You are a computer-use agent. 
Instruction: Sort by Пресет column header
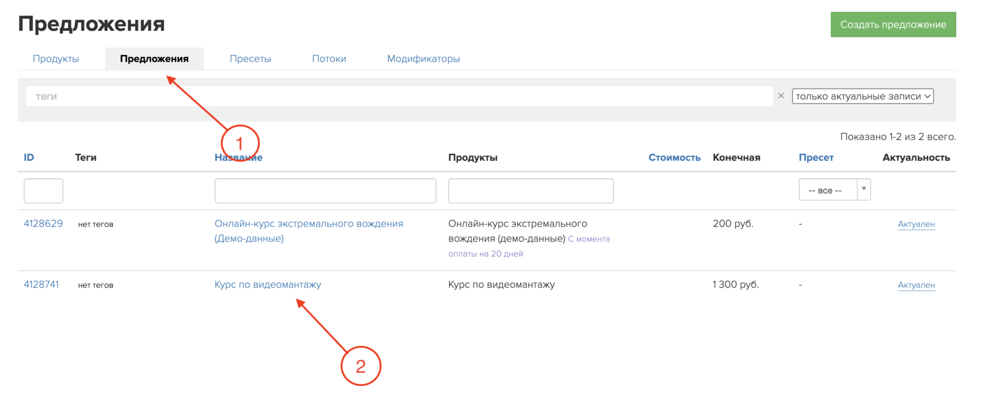click(x=816, y=157)
